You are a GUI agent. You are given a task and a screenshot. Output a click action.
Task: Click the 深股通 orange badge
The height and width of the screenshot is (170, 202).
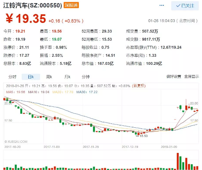pos(71,5)
